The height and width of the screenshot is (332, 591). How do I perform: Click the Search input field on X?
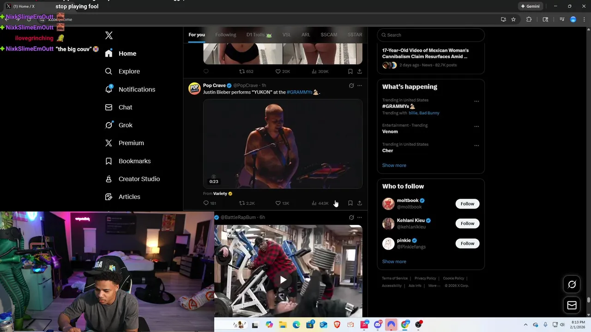click(x=431, y=35)
